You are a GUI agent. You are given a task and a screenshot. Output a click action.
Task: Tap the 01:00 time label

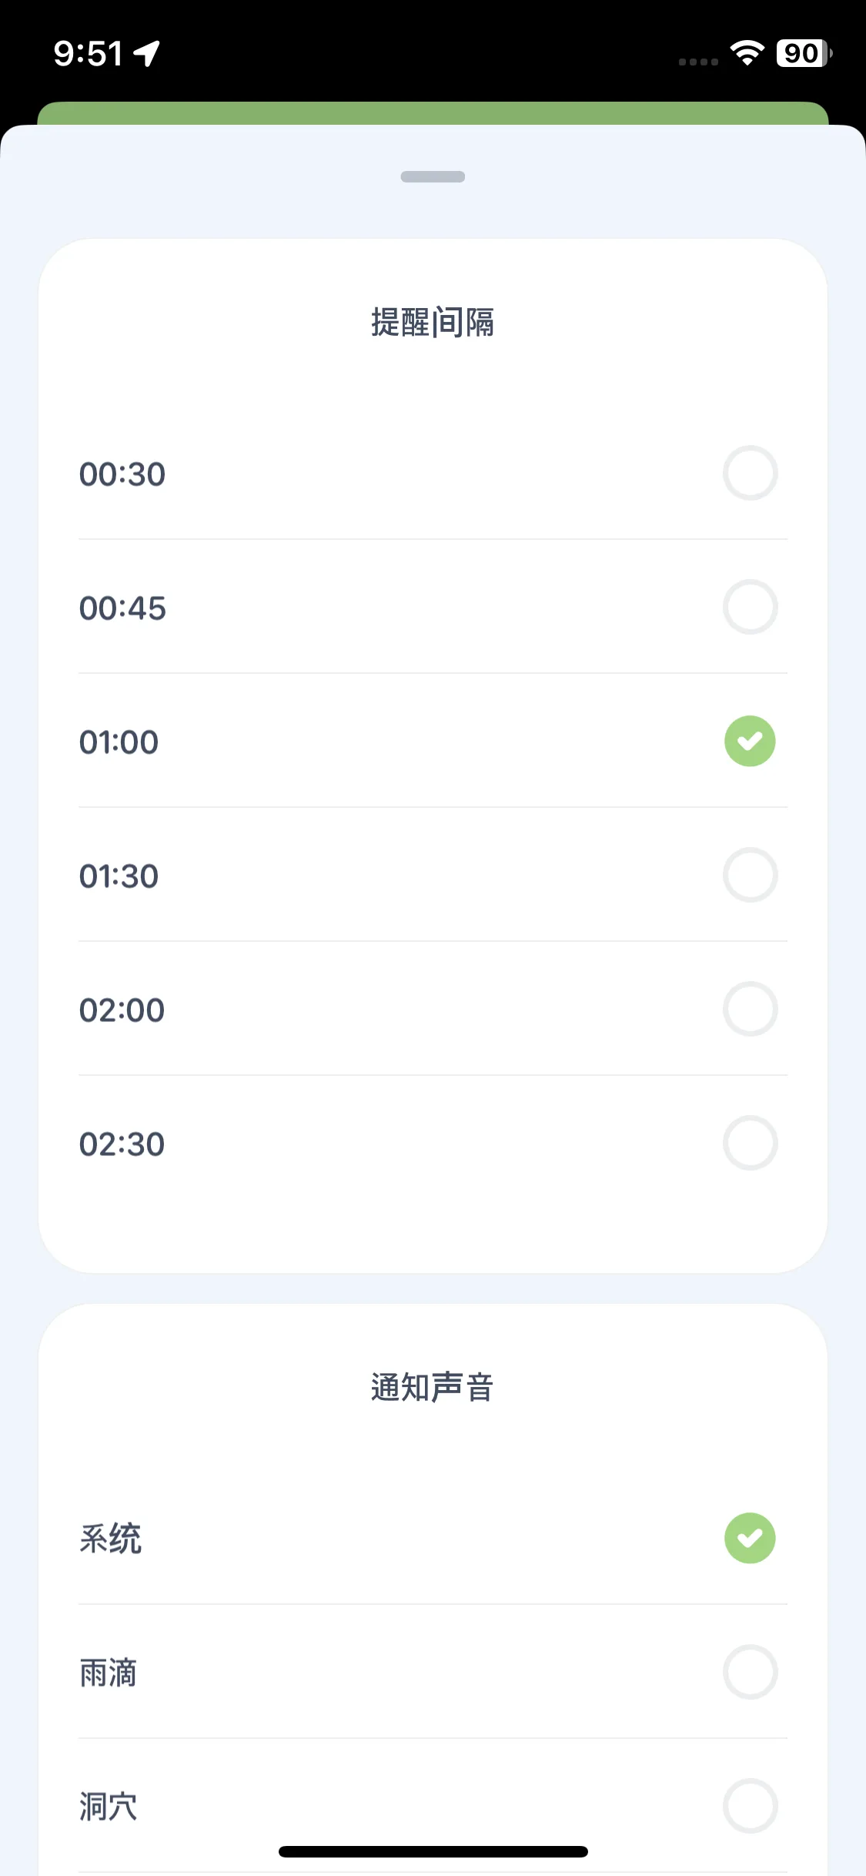tap(119, 742)
